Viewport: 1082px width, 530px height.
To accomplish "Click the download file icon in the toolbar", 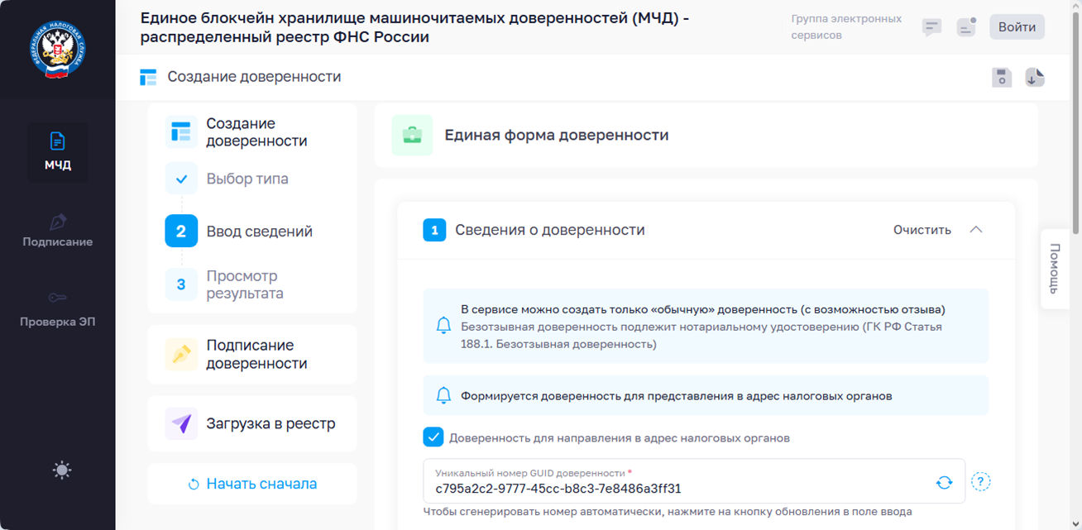I will tap(1035, 78).
